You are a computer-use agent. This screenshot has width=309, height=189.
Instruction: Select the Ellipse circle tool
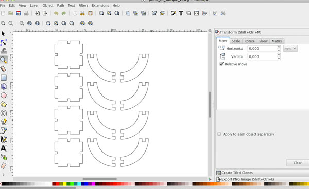(x=4, y=96)
